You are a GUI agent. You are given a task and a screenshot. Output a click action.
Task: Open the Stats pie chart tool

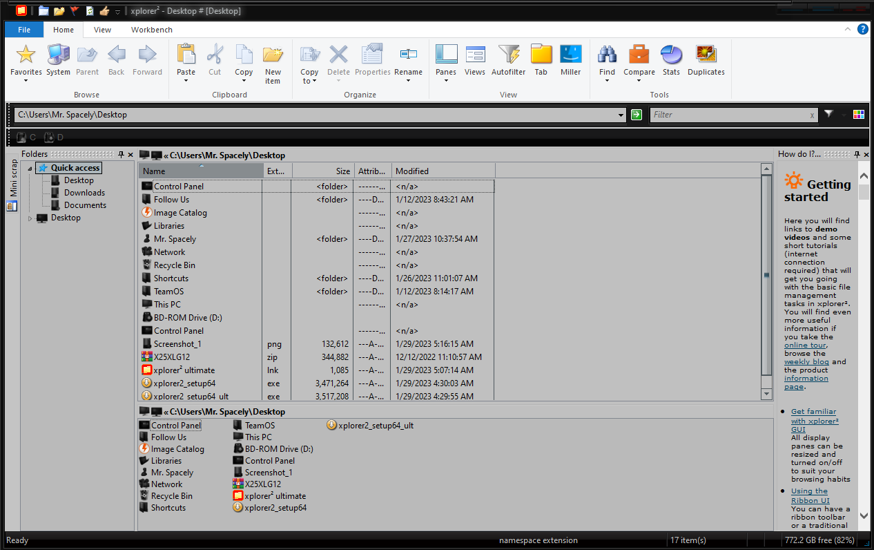coord(671,59)
